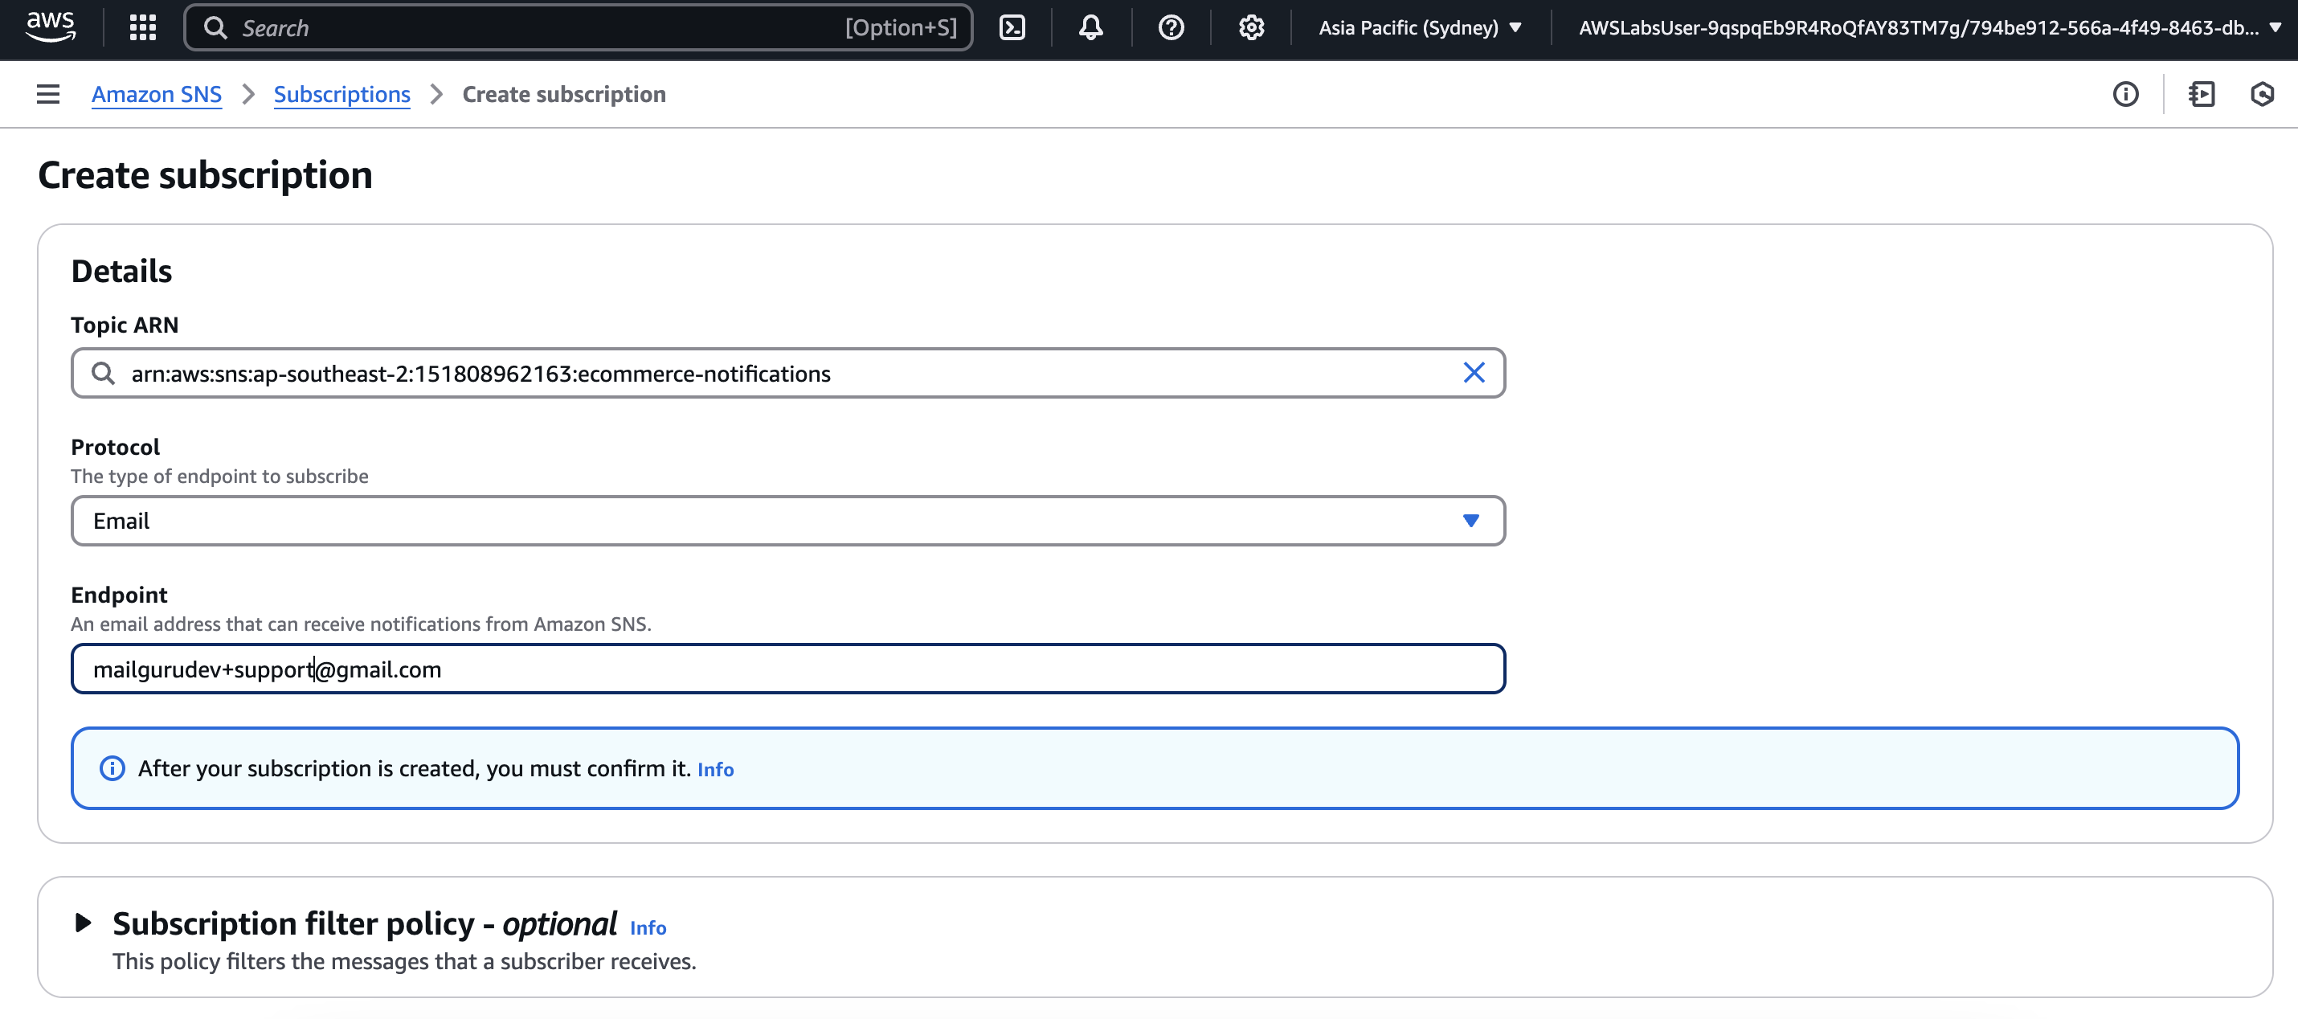Click the info circle icon in the alert
This screenshot has height=1019, width=2298.
coord(112,768)
